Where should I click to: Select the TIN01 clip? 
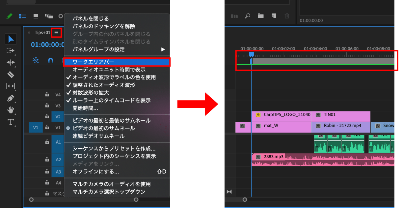[x=341, y=116]
